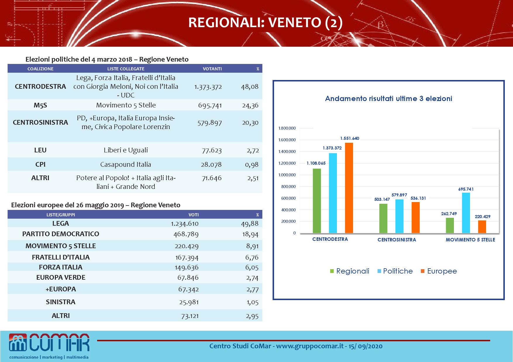Click the REGIONALI: VENETO (2) title
The image size is (513, 362).
(x=265, y=23)
